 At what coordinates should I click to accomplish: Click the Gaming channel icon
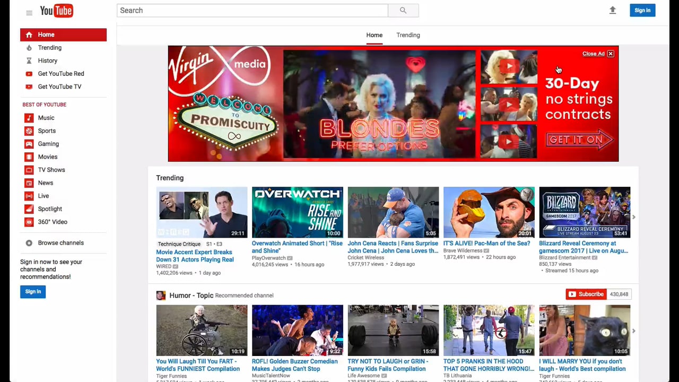[29, 144]
